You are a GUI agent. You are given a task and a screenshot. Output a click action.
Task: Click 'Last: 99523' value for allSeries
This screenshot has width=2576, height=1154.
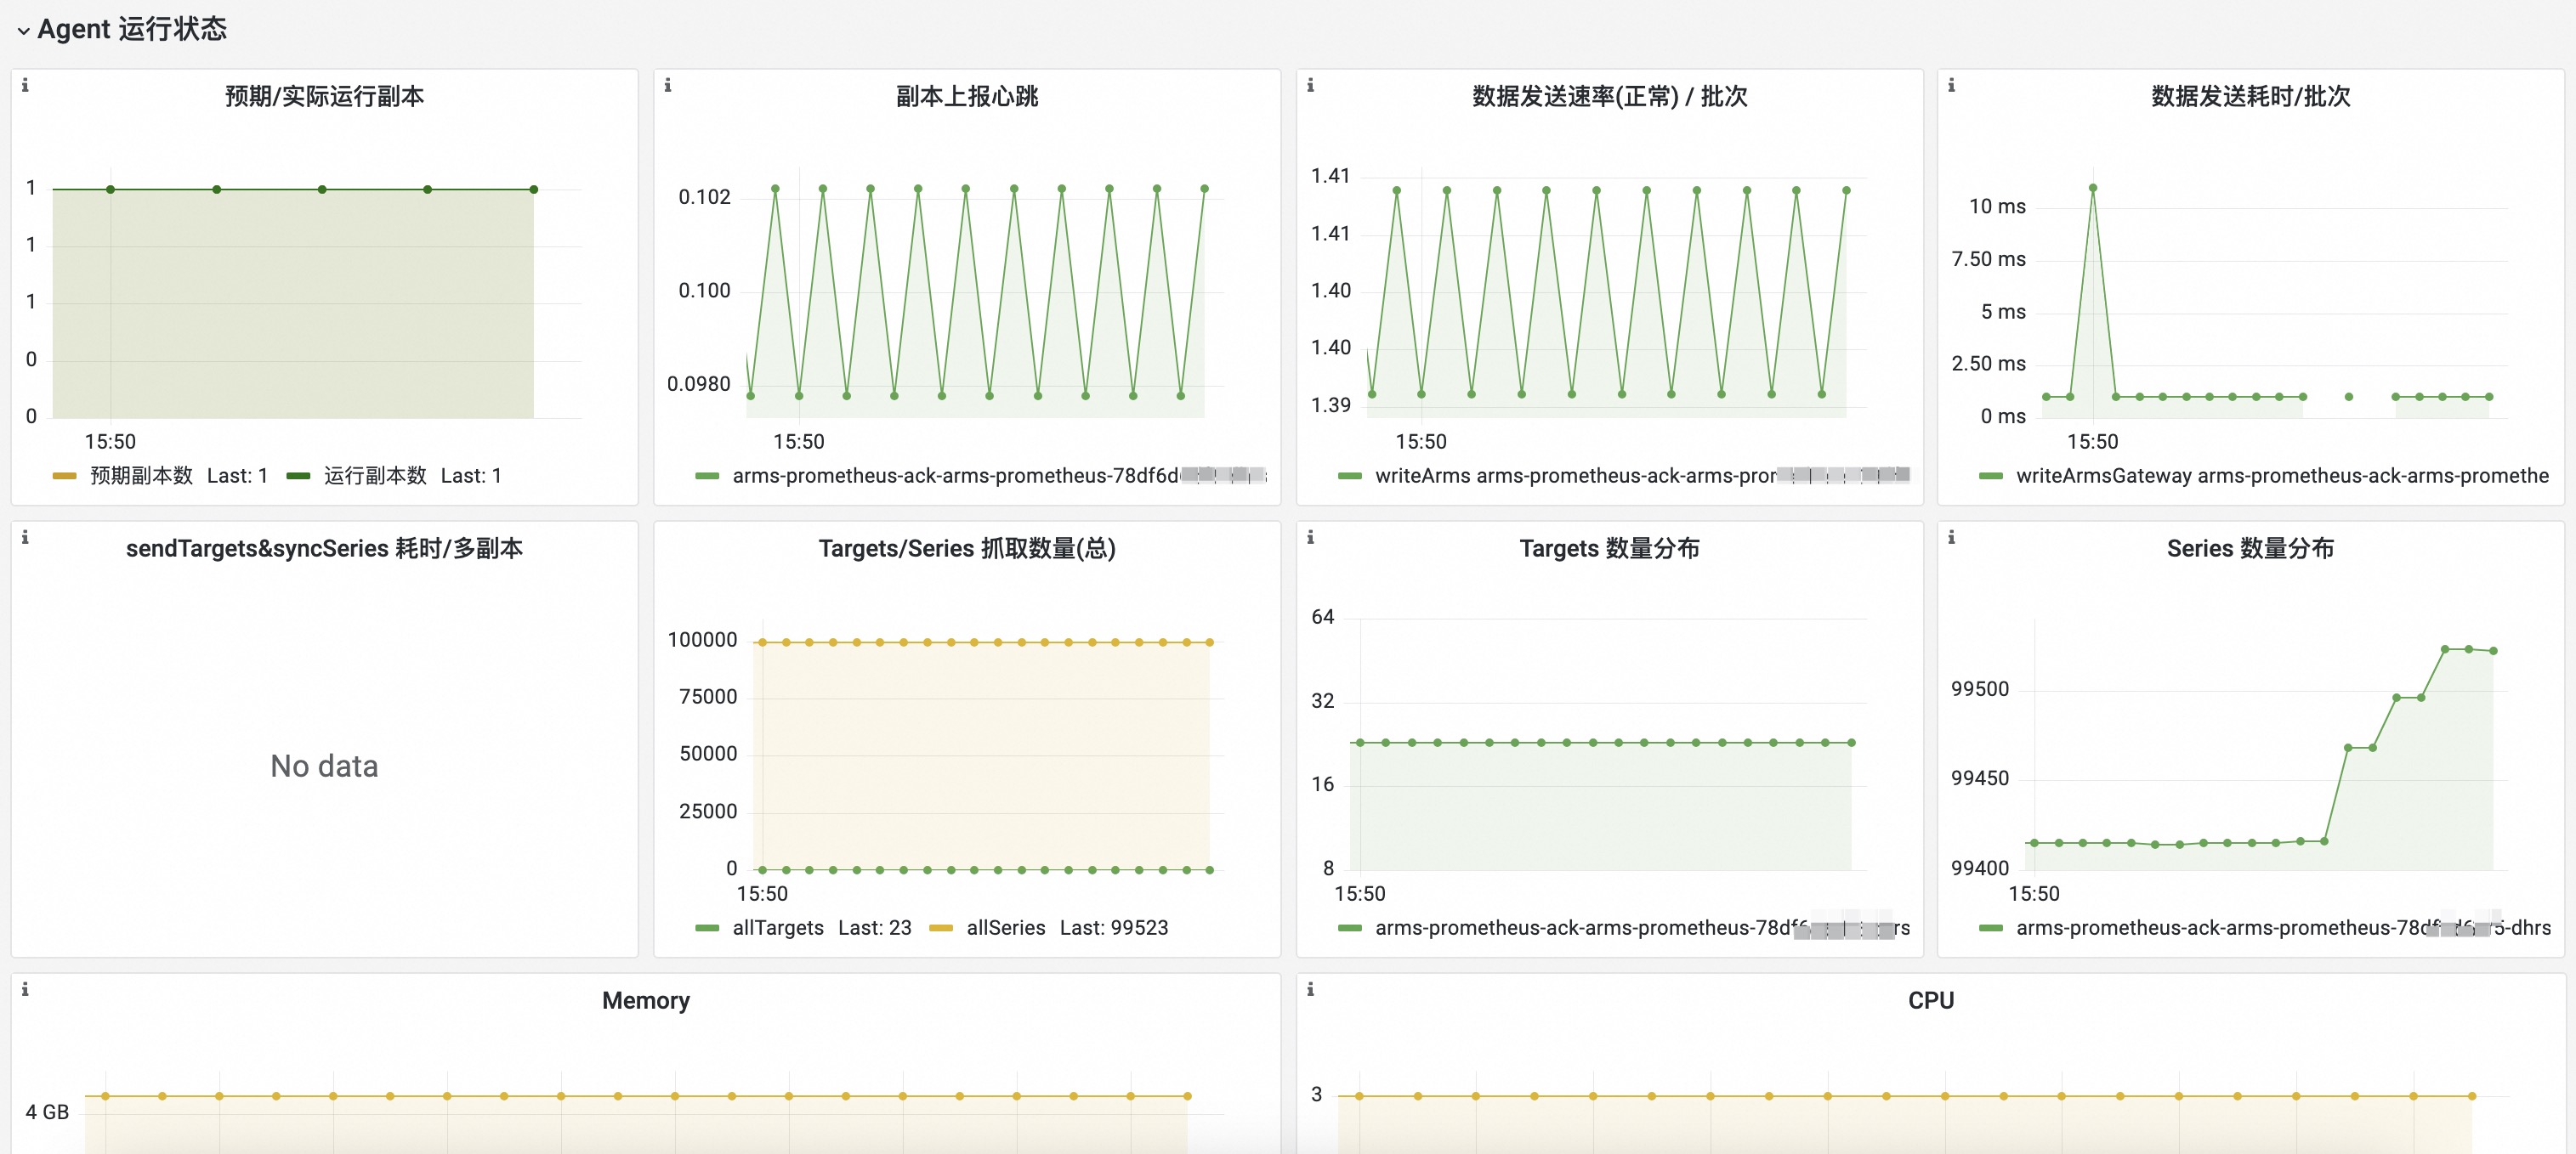pos(1114,927)
